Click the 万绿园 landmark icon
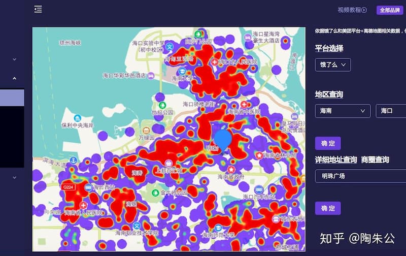The width and height of the screenshot is (406, 256). [x=146, y=130]
